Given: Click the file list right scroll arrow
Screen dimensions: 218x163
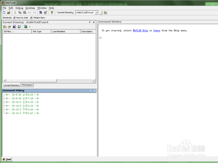Looking at the screenshot, I should (93, 80).
